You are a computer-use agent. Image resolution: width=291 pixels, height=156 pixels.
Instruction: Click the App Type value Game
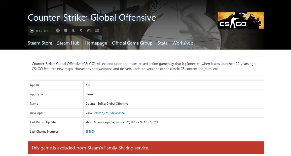[89, 94]
